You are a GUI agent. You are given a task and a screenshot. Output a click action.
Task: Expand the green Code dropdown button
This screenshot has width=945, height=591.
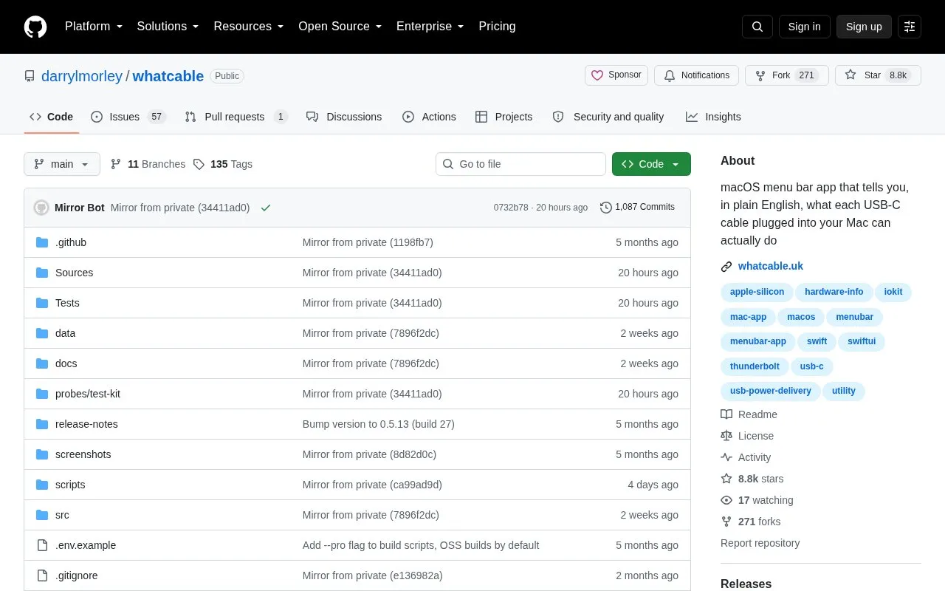point(651,164)
